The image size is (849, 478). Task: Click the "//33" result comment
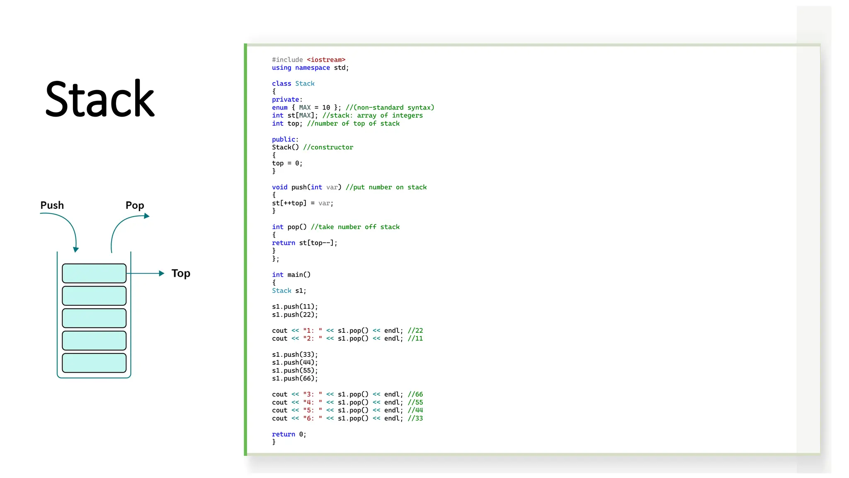point(415,418)
